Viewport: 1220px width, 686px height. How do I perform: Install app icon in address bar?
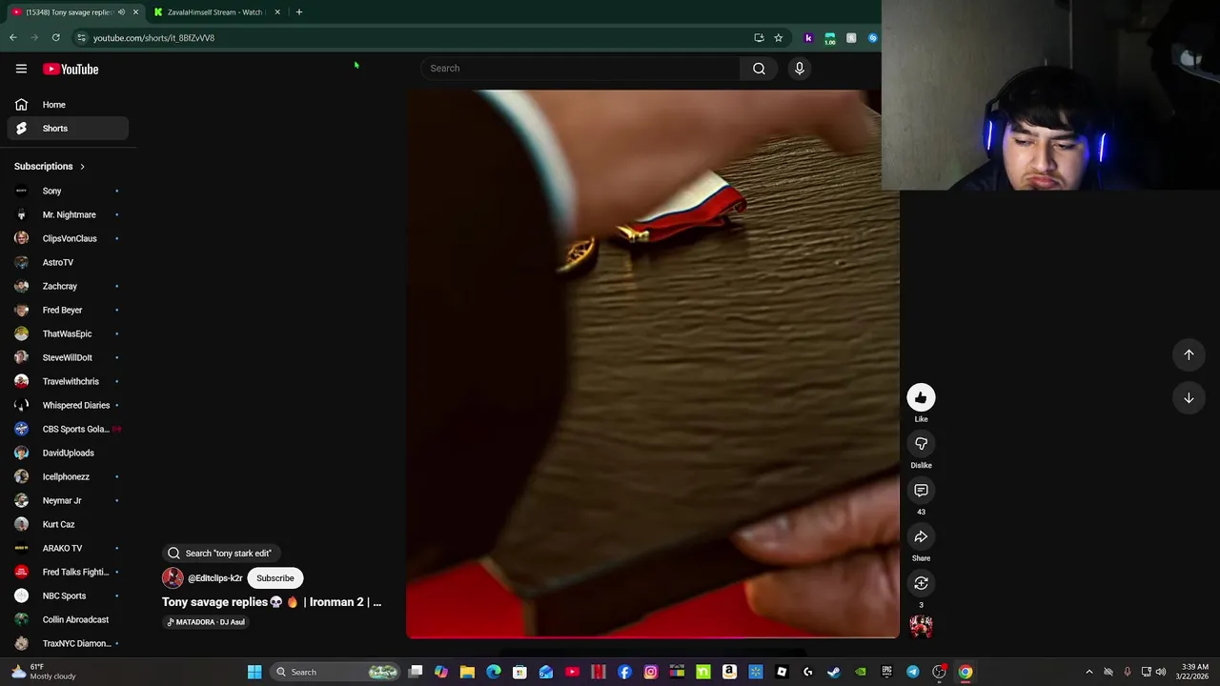[x=759, y=38]
